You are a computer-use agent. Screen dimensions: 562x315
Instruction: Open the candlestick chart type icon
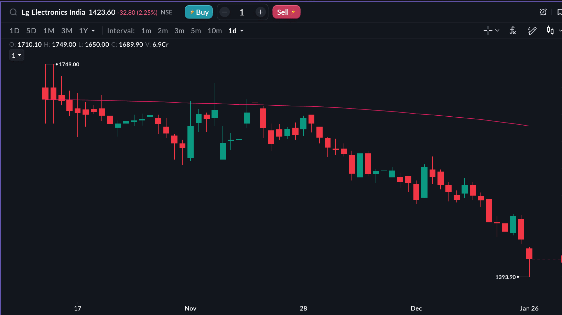coord(550,31)
